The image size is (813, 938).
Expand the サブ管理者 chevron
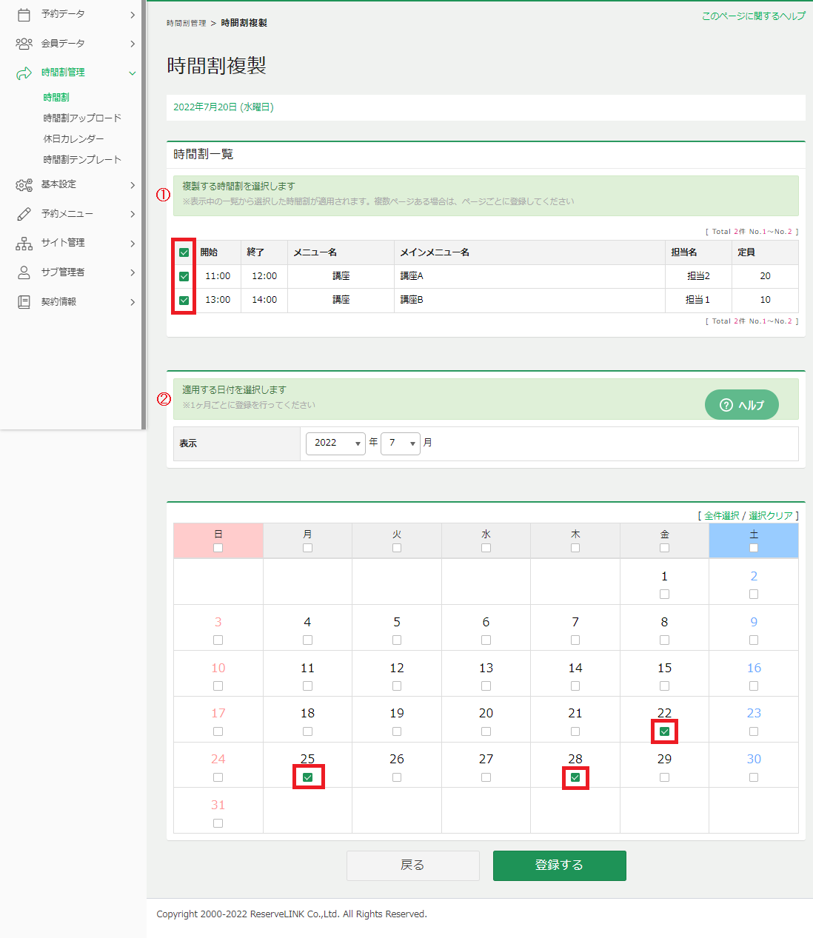[x=133, y=272]
